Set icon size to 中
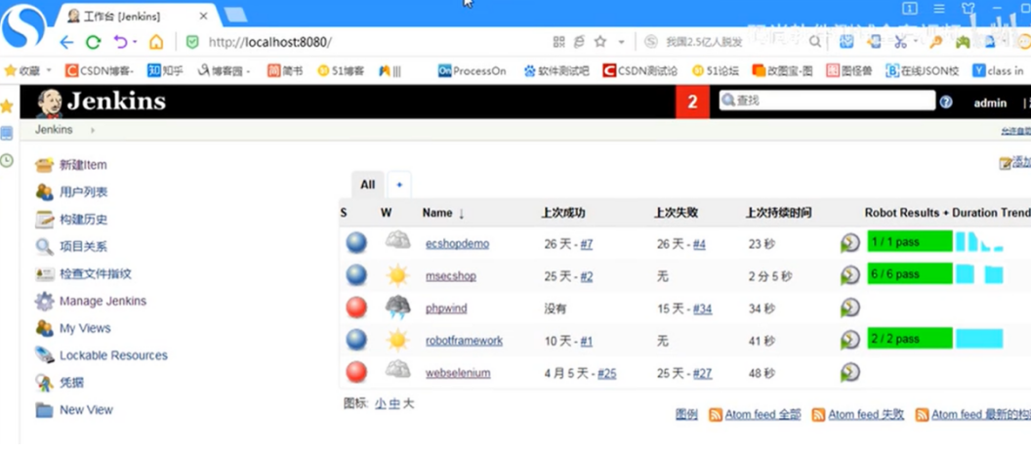Image resolution: width=1031 pixels, height=454 pixels. (393, 403)
